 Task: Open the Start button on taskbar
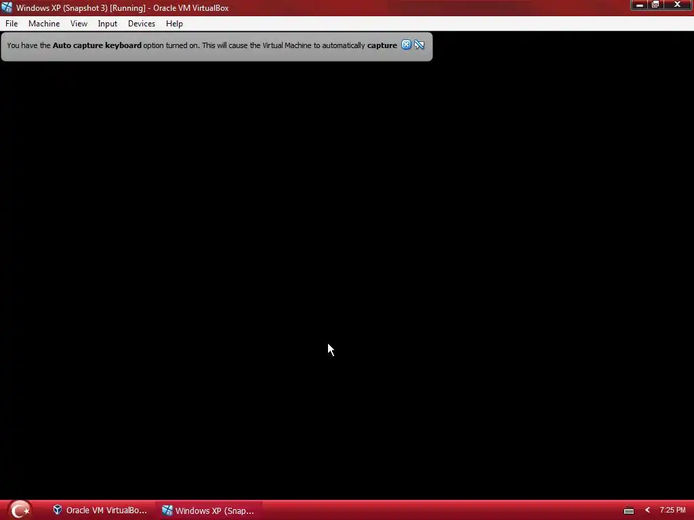(x=20, y=510)
